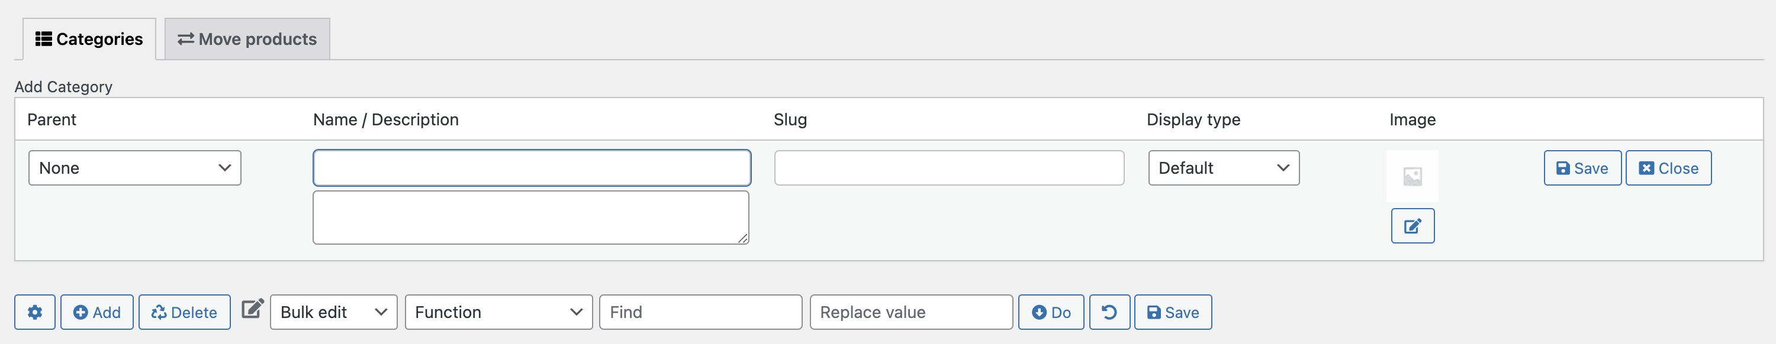Open the Bulk edit dropdown
Image resolution: width=1776 pixels, height=344 pixels.
(x=334, y=312)
